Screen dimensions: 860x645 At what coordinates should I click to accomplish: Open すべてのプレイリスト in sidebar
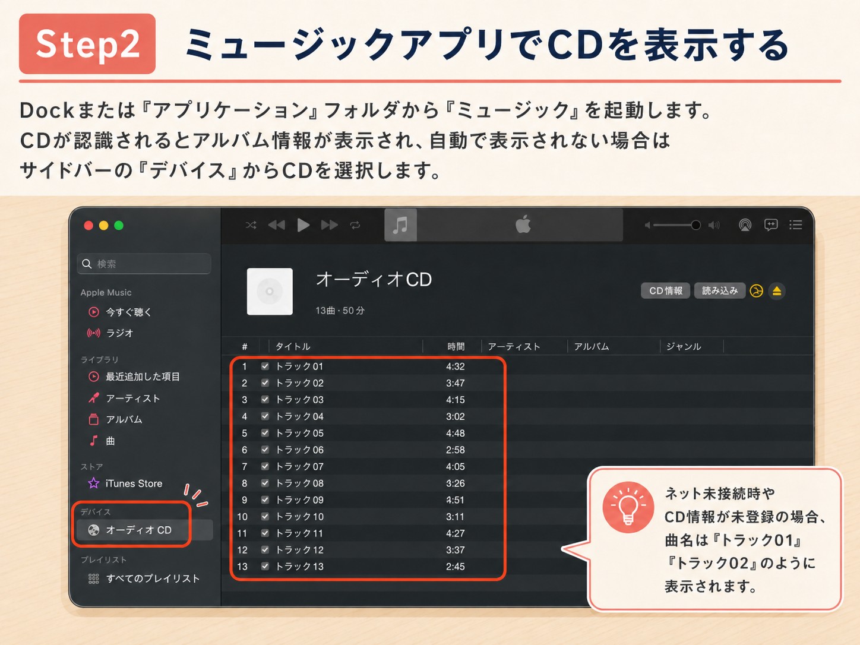(x=153, y=578)
